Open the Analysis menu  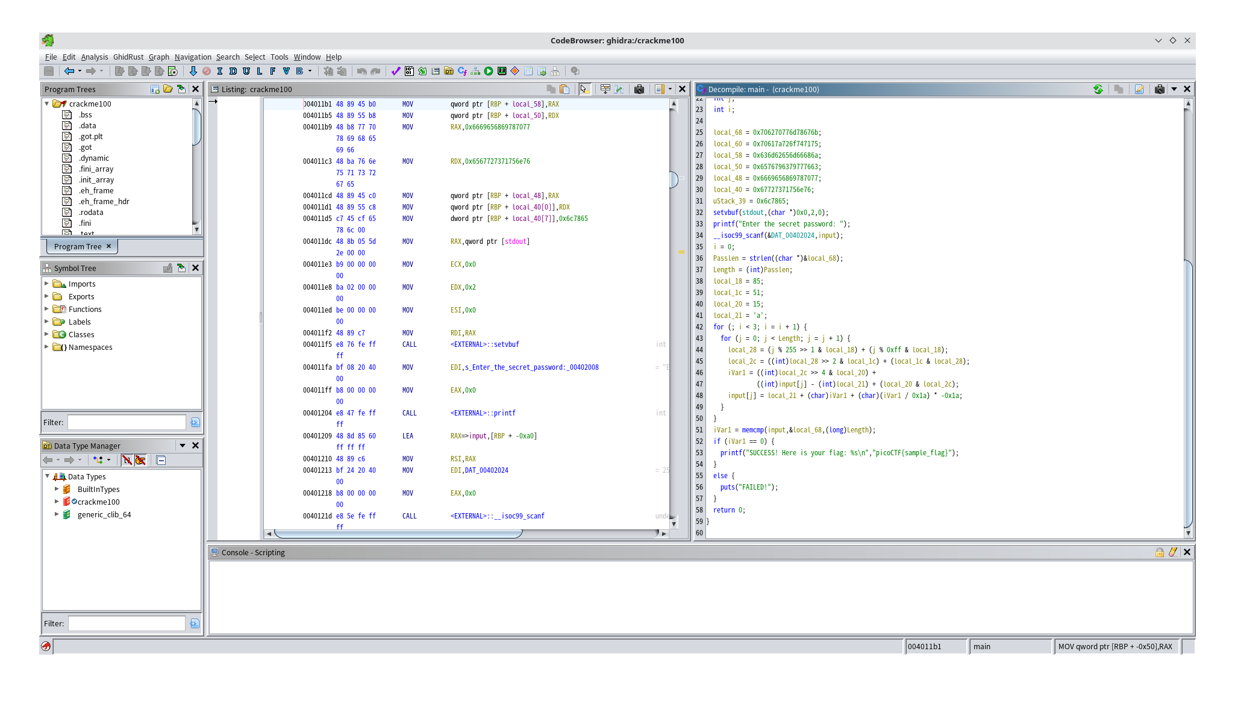[95, 57]
